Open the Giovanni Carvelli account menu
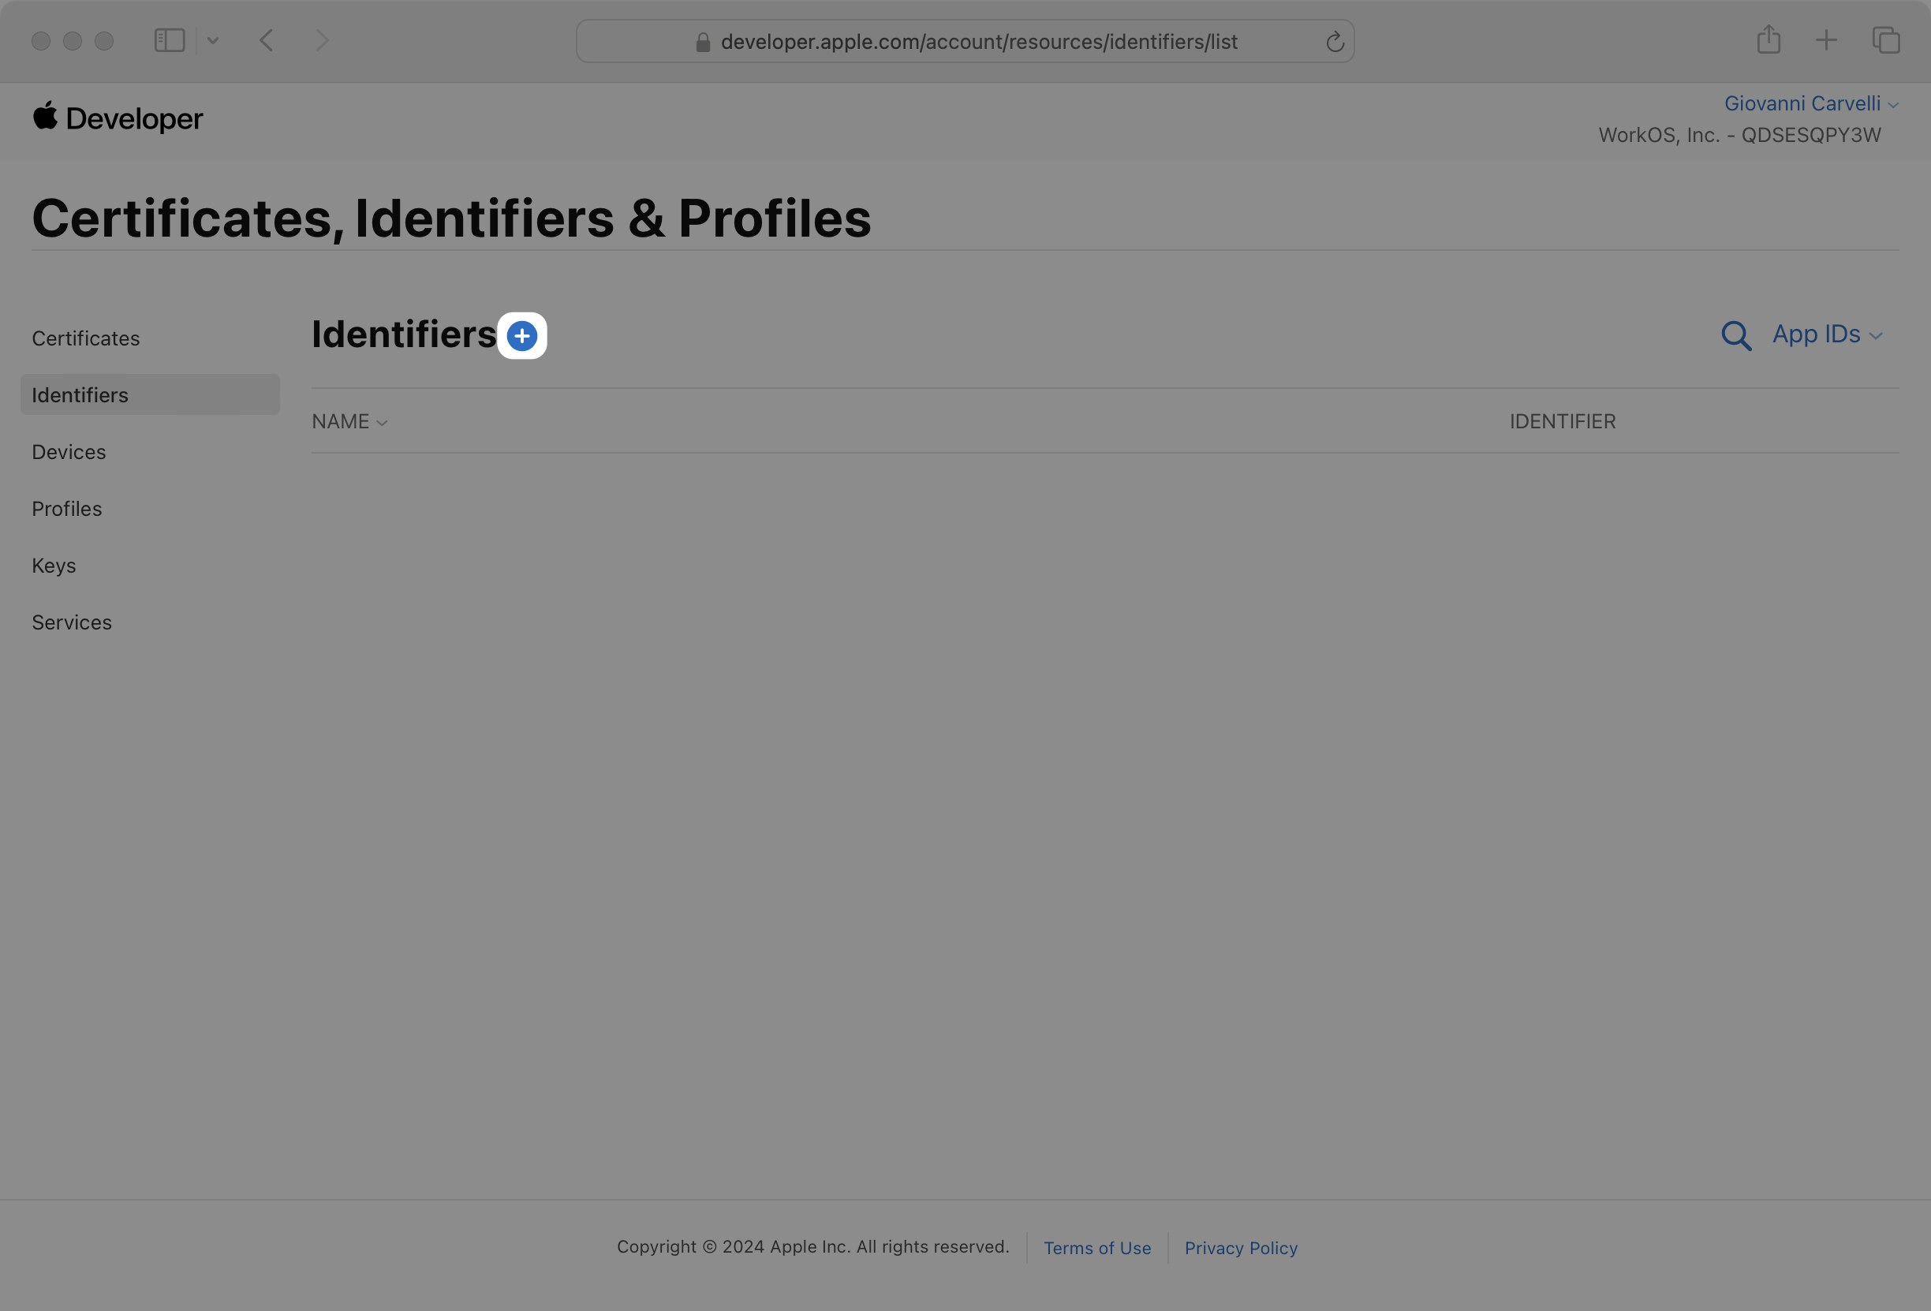1931x1311 pixels. point(1810,104)
